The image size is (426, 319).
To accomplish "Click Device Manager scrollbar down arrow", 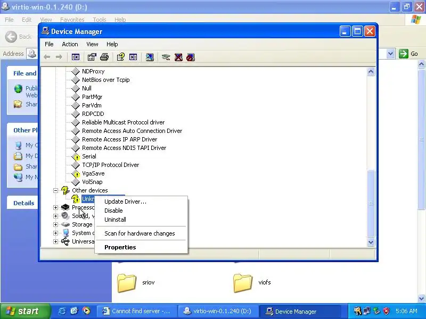I will [371, 242].
